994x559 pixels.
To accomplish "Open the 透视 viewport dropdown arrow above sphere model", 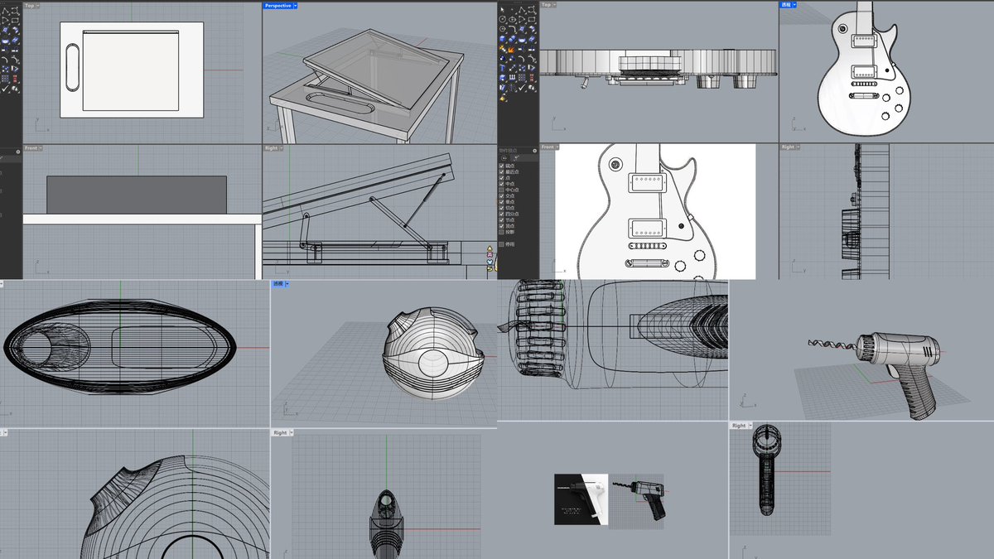I will coord(287,283).
